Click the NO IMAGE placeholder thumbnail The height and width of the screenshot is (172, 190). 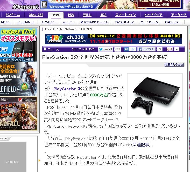click(13, 157)
